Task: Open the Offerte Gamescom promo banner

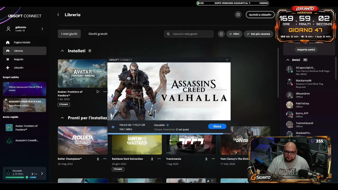Action: pos(25,89)
